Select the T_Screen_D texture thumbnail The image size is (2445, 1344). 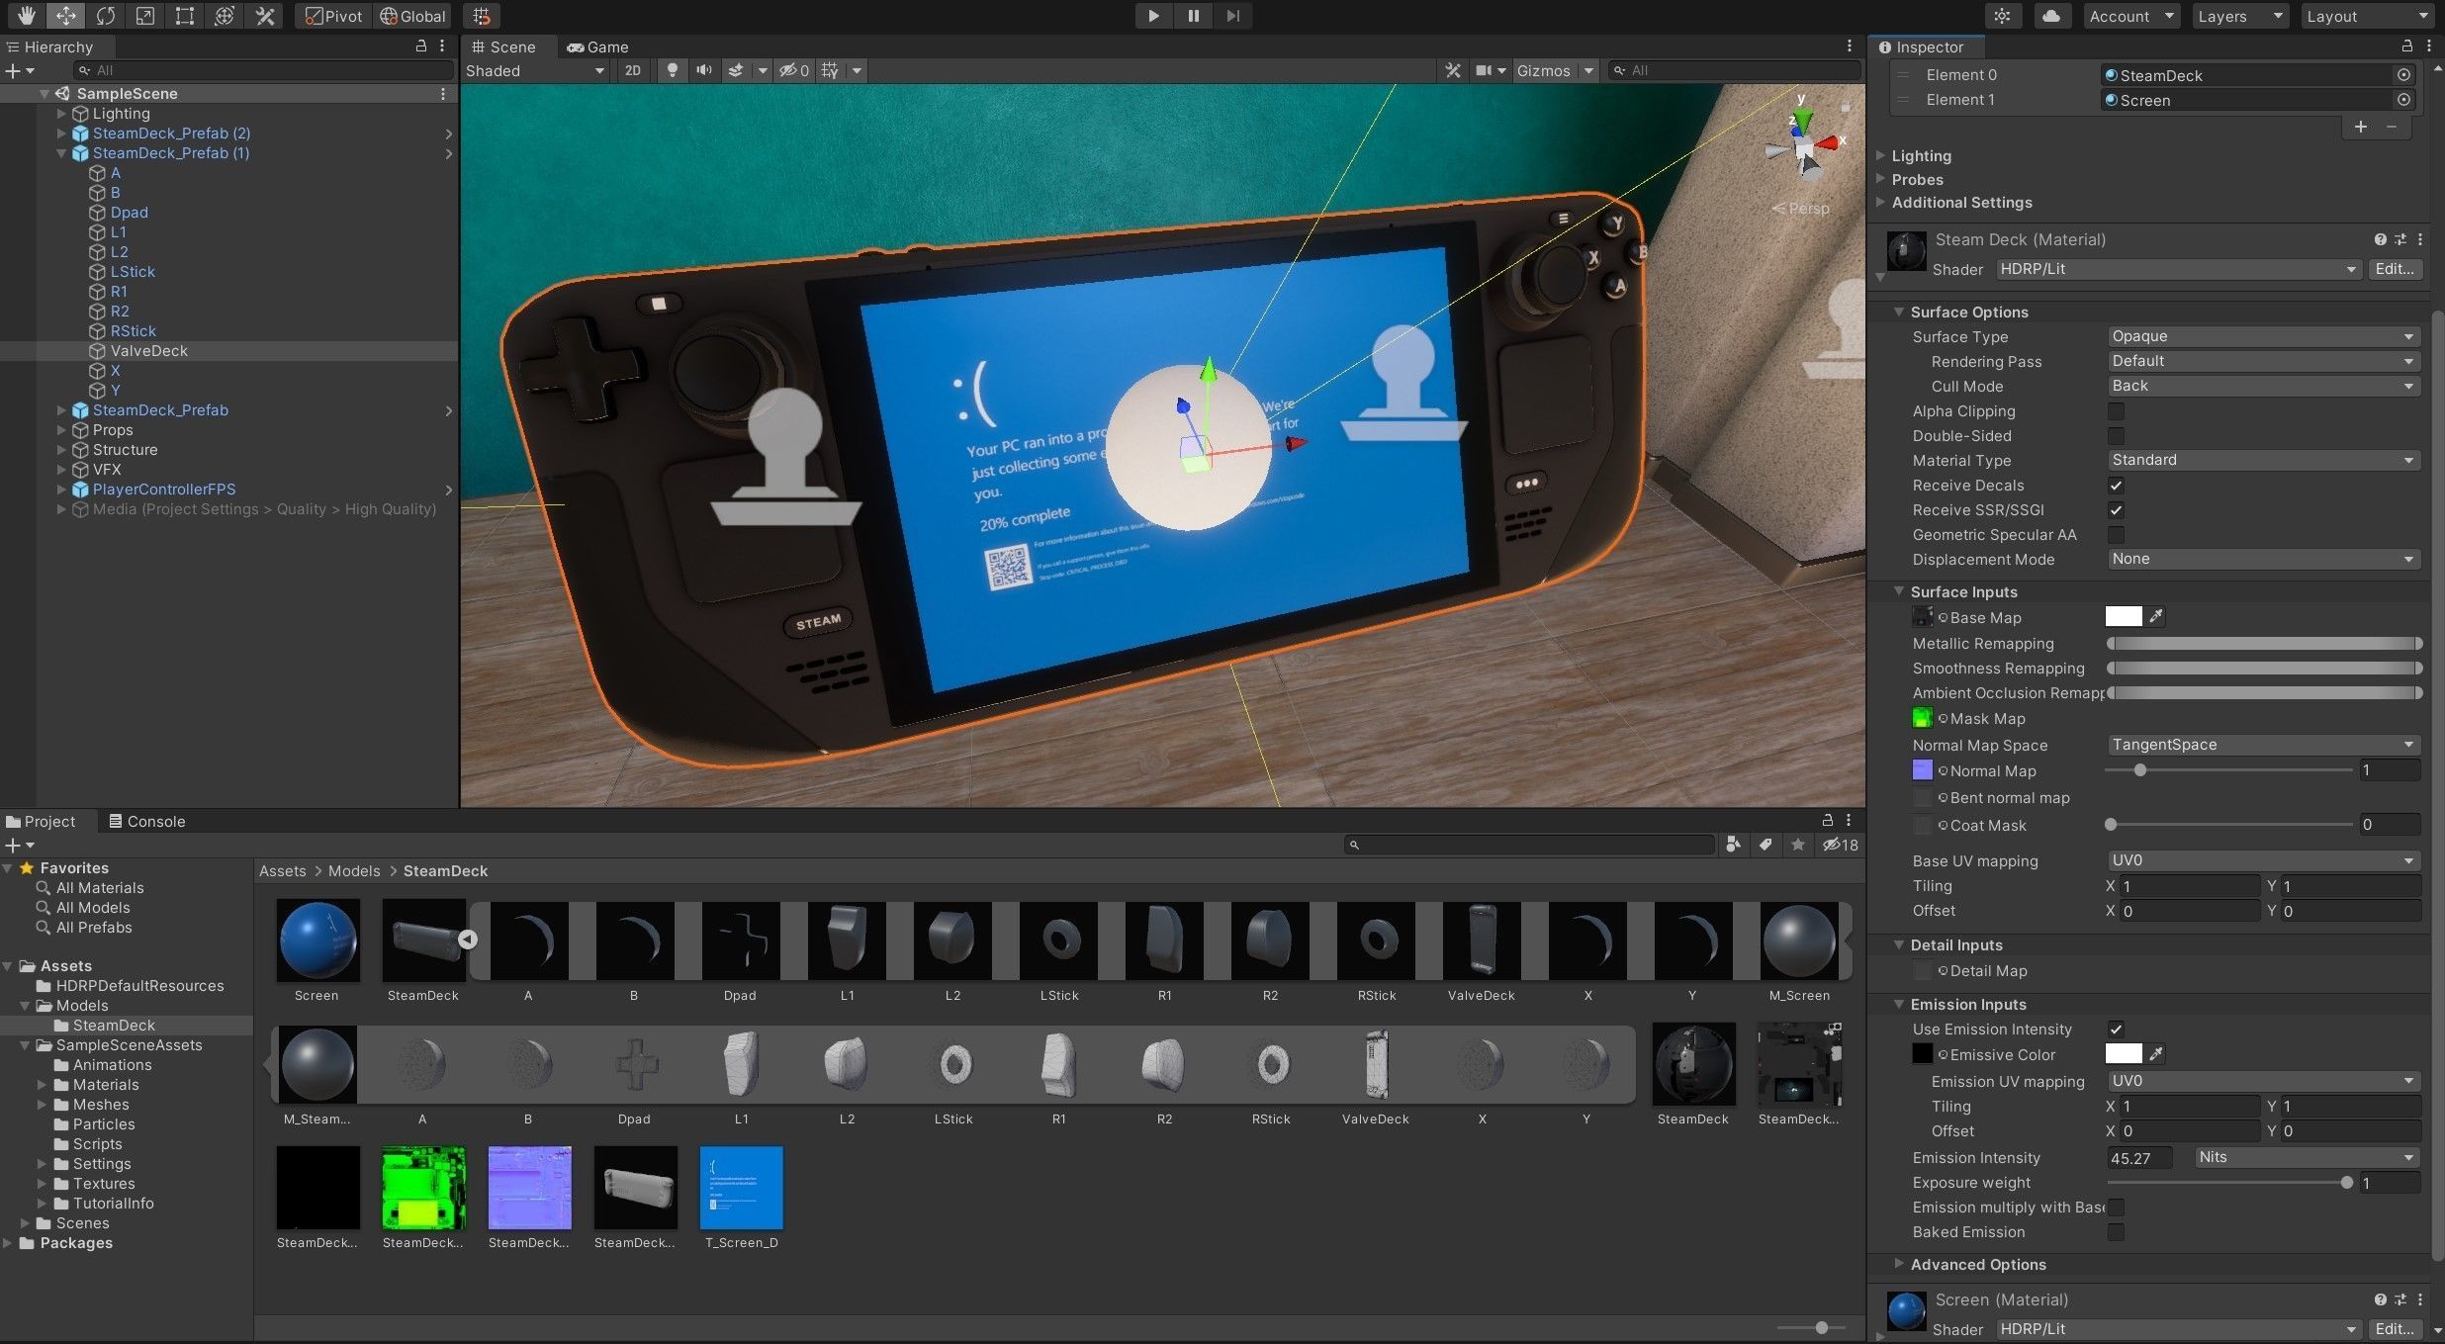[741, 1188]
